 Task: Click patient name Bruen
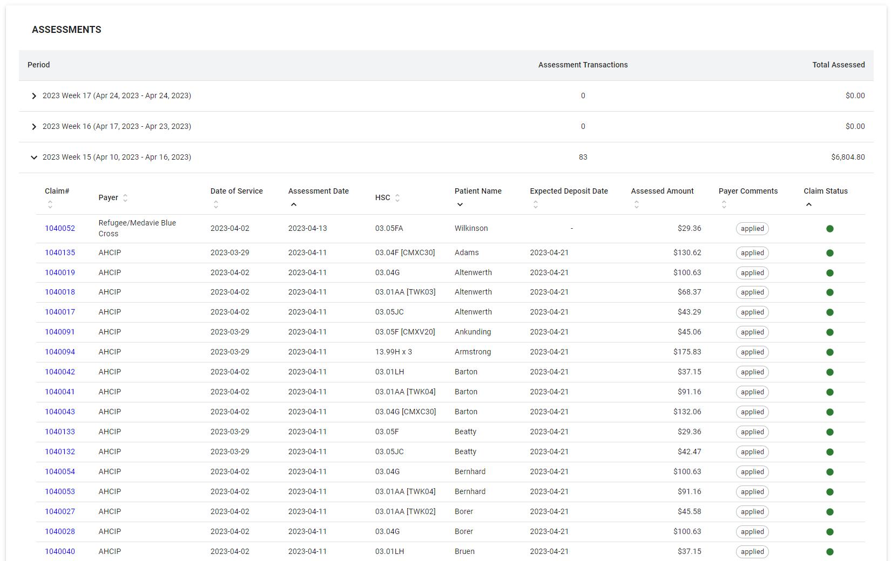click(465, 551)
